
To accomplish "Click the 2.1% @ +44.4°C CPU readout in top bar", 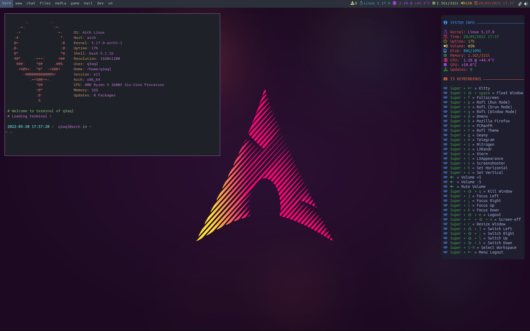I will tap(415, 3).
